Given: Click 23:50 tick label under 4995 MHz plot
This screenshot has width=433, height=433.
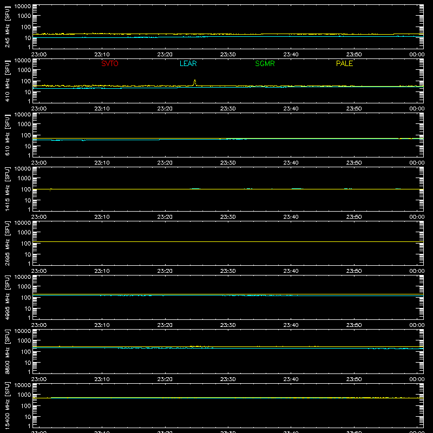Looking at the screenshot, I should point(354,325).
